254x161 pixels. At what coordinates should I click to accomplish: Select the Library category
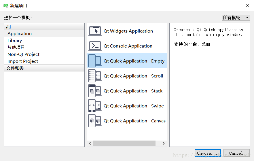click(44, 41)
